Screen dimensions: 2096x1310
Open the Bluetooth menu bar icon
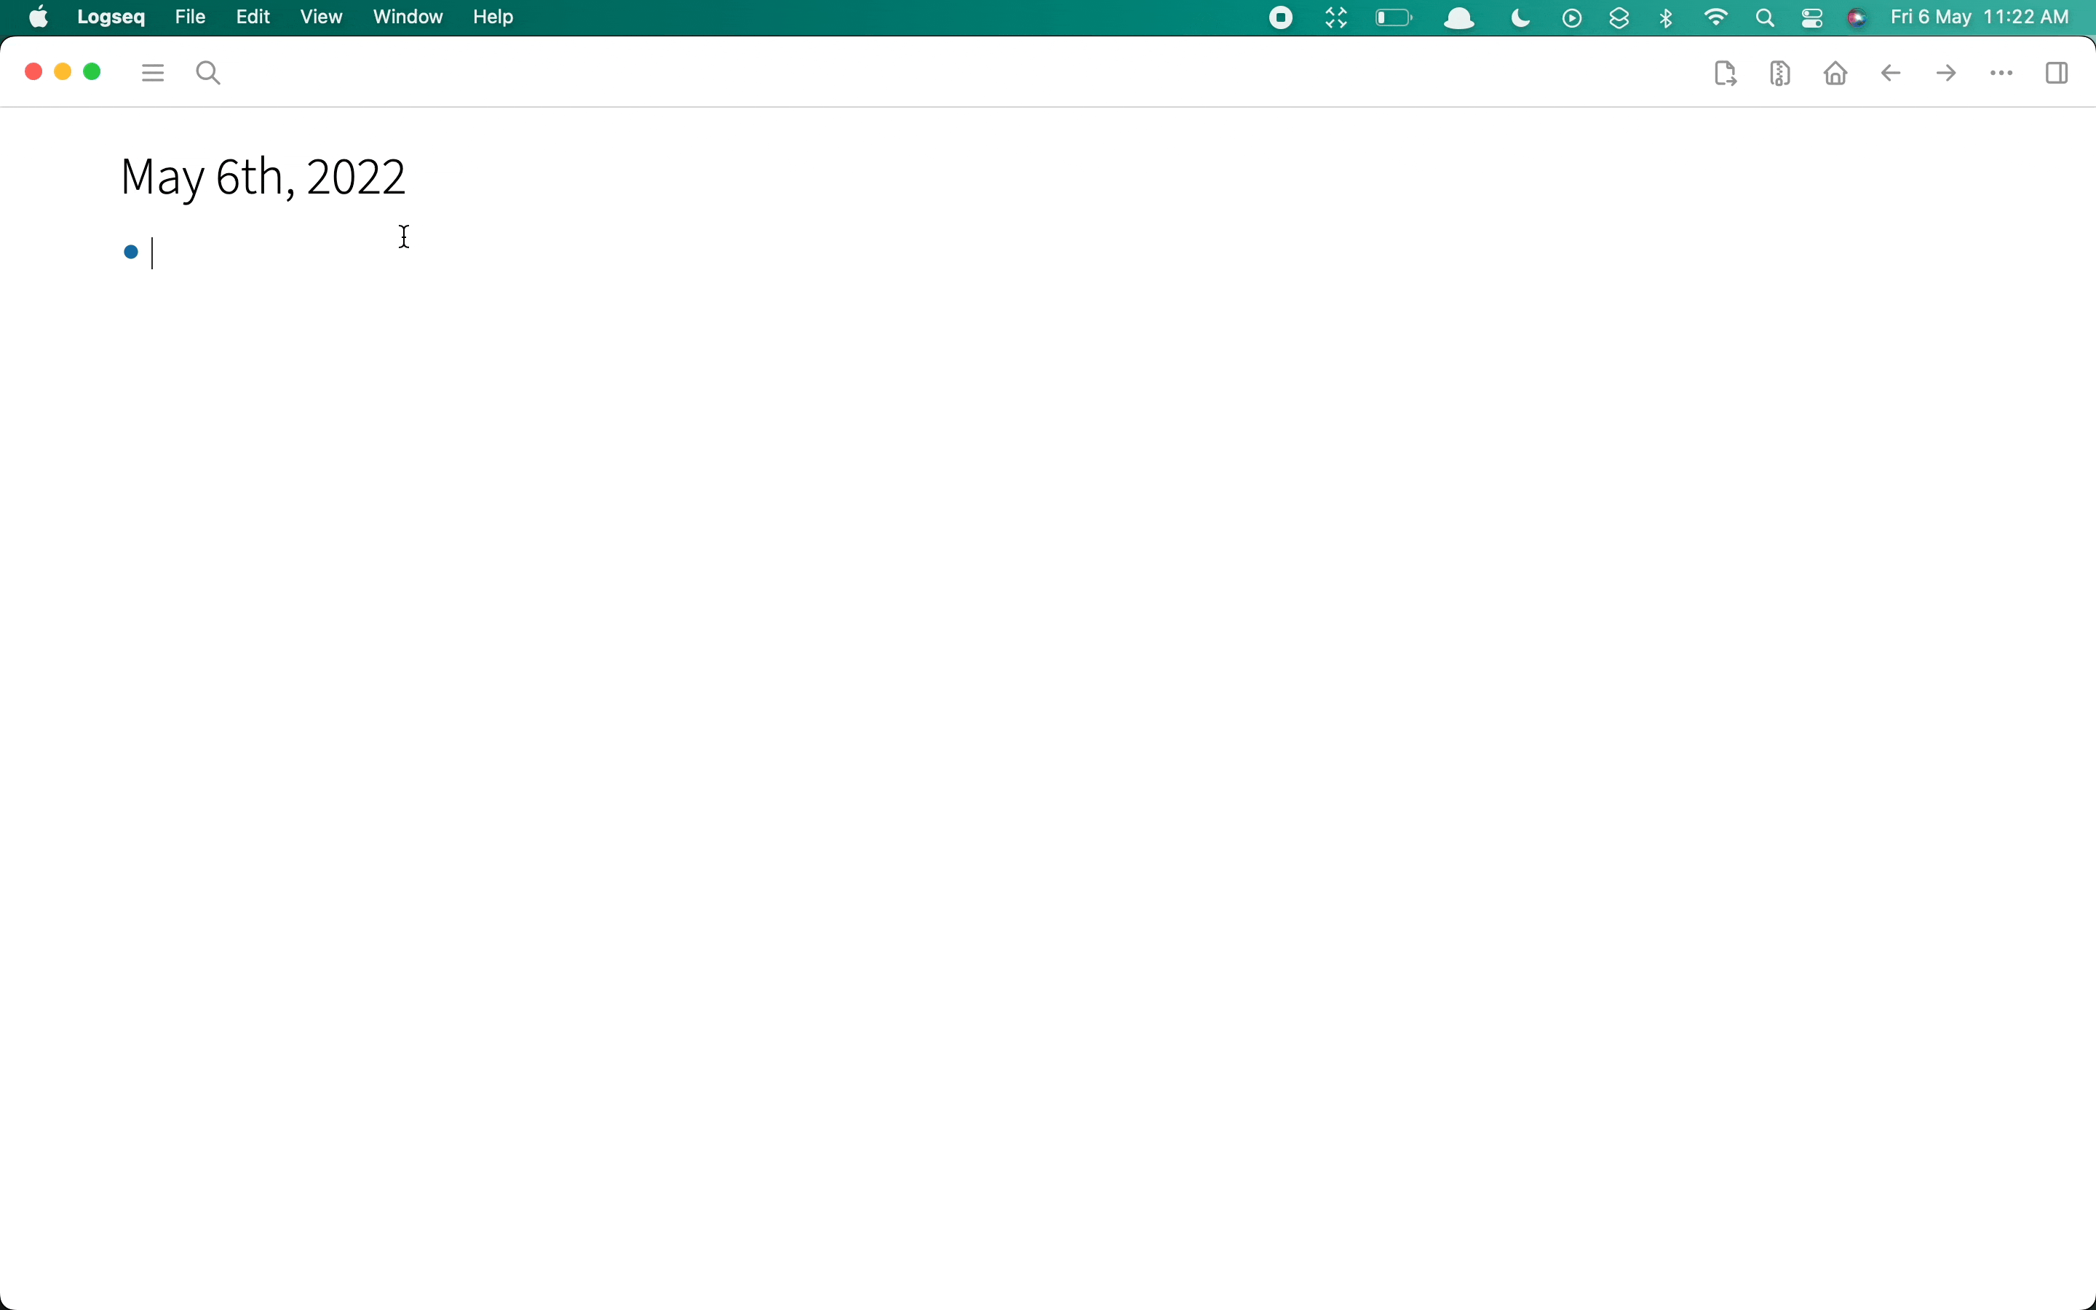[x=1667, y=18]
